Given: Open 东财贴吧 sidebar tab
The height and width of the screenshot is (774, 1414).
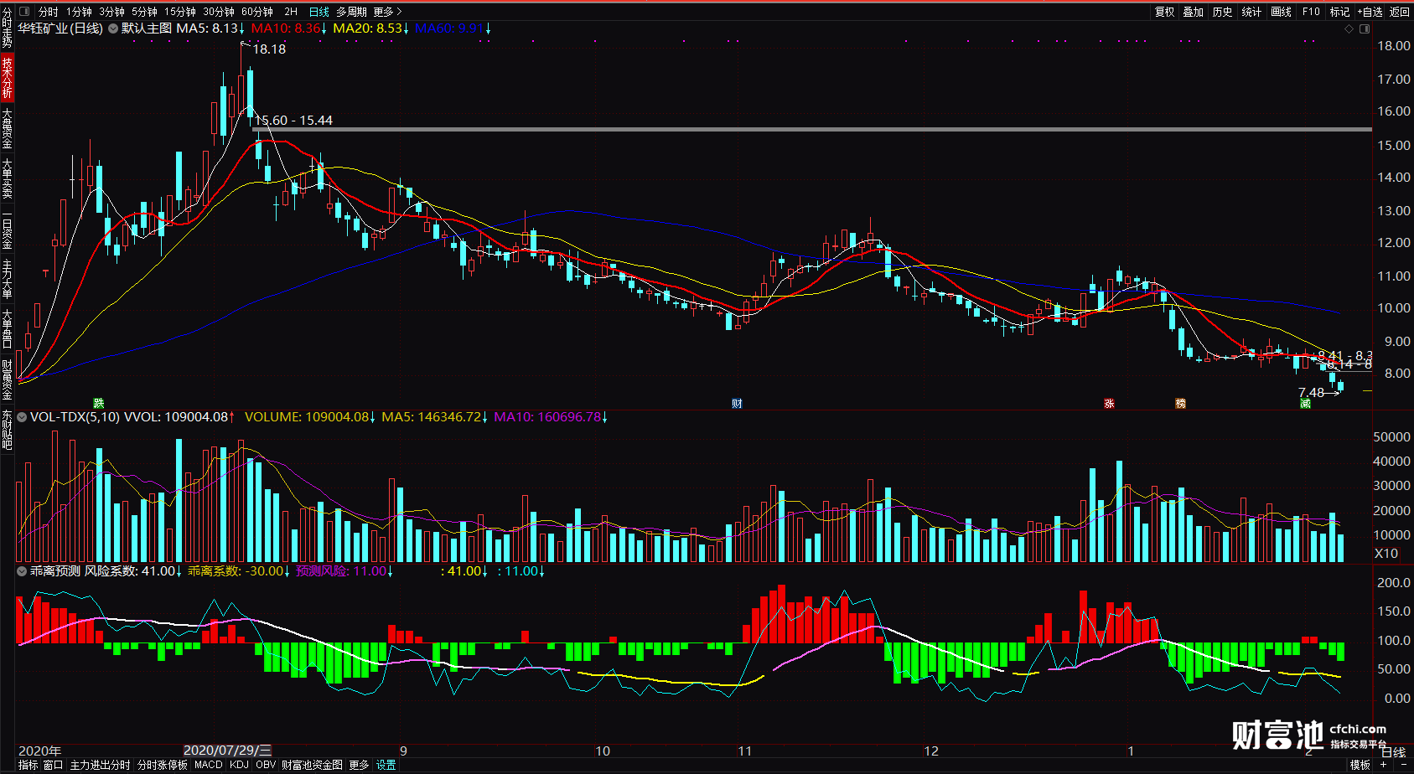Looking at the screenshot, I should [x=7, y=430].
